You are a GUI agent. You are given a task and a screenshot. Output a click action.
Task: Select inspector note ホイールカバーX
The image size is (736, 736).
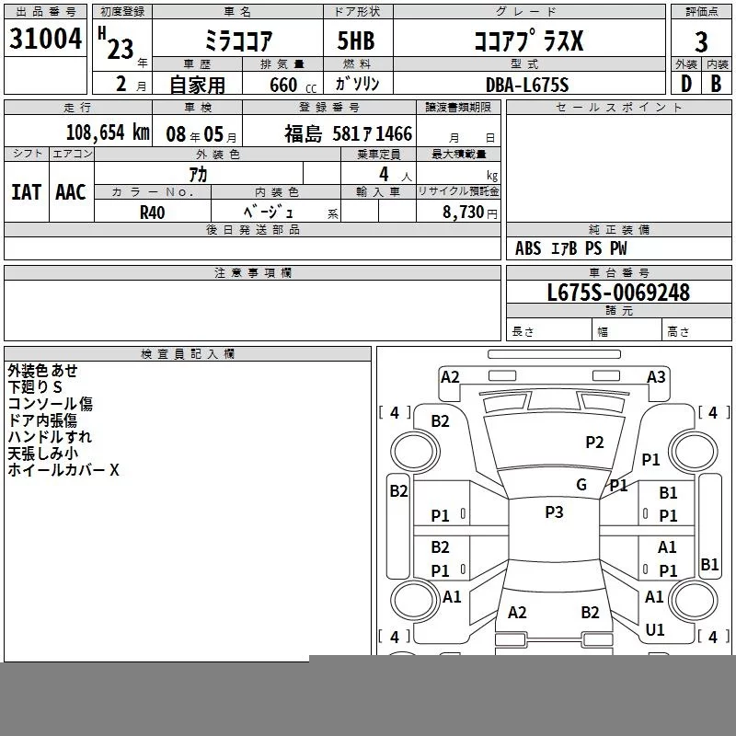tap(63, 470)
